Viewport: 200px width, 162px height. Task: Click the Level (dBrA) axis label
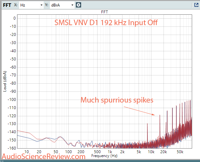click(5, 81)
